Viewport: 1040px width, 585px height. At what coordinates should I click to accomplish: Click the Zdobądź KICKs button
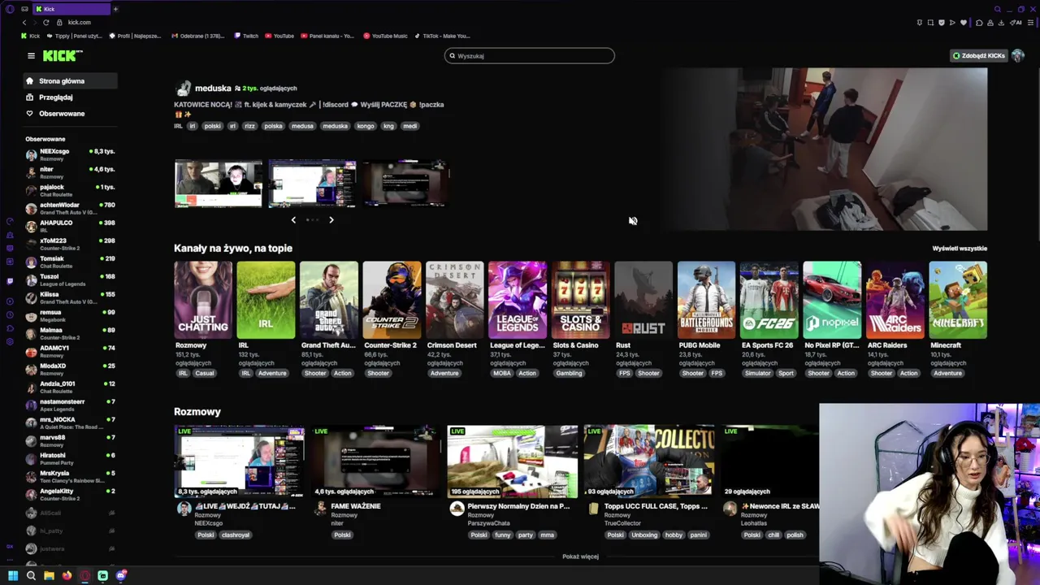(979, 55)
